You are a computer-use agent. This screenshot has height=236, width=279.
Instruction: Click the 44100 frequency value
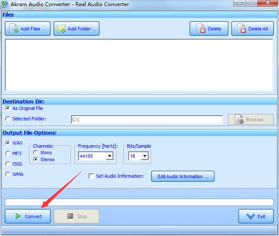(86, 156)
